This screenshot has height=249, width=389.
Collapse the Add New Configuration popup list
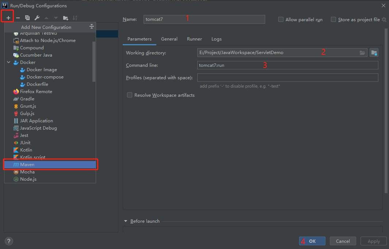92,27
